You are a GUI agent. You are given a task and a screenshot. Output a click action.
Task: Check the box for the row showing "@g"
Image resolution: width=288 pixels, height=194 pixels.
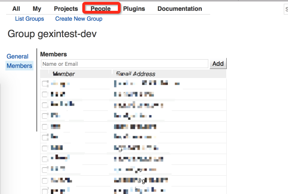(45, 180)
